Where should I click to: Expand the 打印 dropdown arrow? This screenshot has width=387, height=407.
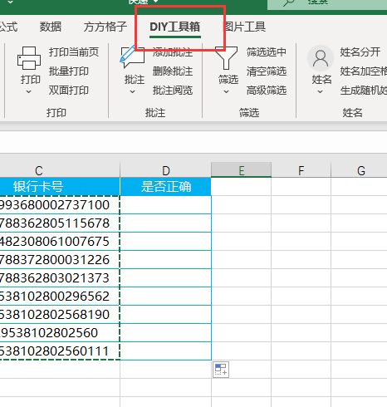pyautogui.click(x=28, y=91)
